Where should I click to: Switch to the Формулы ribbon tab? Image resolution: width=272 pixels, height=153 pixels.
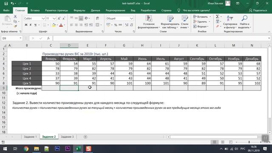click(x=79, y=10)
